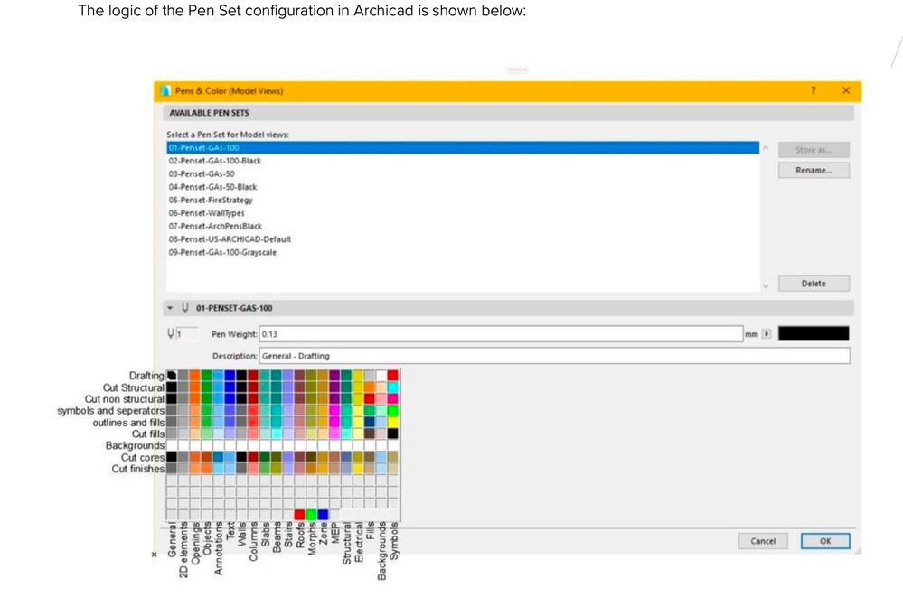Click the pen icon beside 01-PENSET-GAS-100 header
Screen dimensions: 903x597
(x=185, y=308)
